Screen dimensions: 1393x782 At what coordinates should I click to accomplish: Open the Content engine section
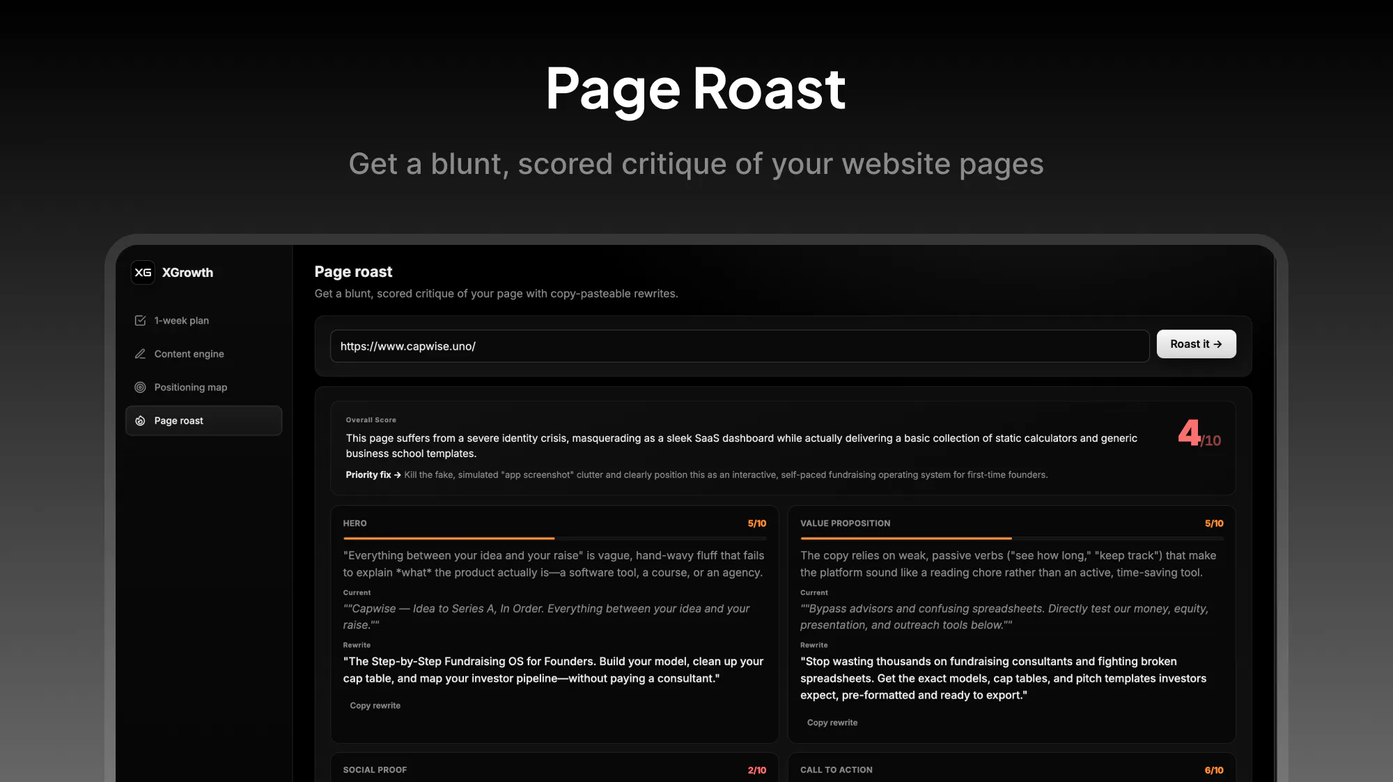[x=203, y=354]
